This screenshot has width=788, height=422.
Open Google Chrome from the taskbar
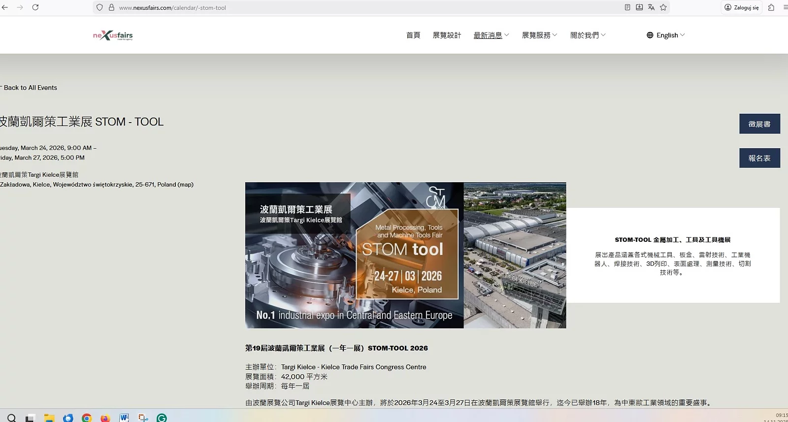[x=87, y=418]
